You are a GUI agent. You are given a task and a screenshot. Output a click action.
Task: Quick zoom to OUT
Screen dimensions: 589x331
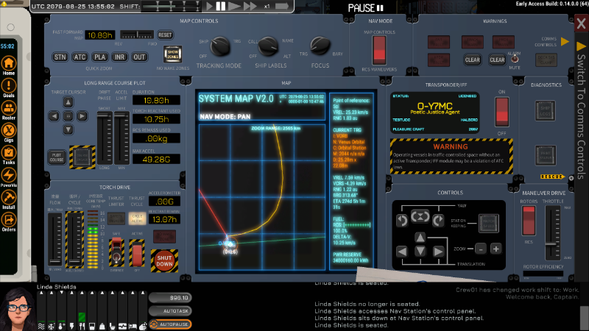pos(139,57)
